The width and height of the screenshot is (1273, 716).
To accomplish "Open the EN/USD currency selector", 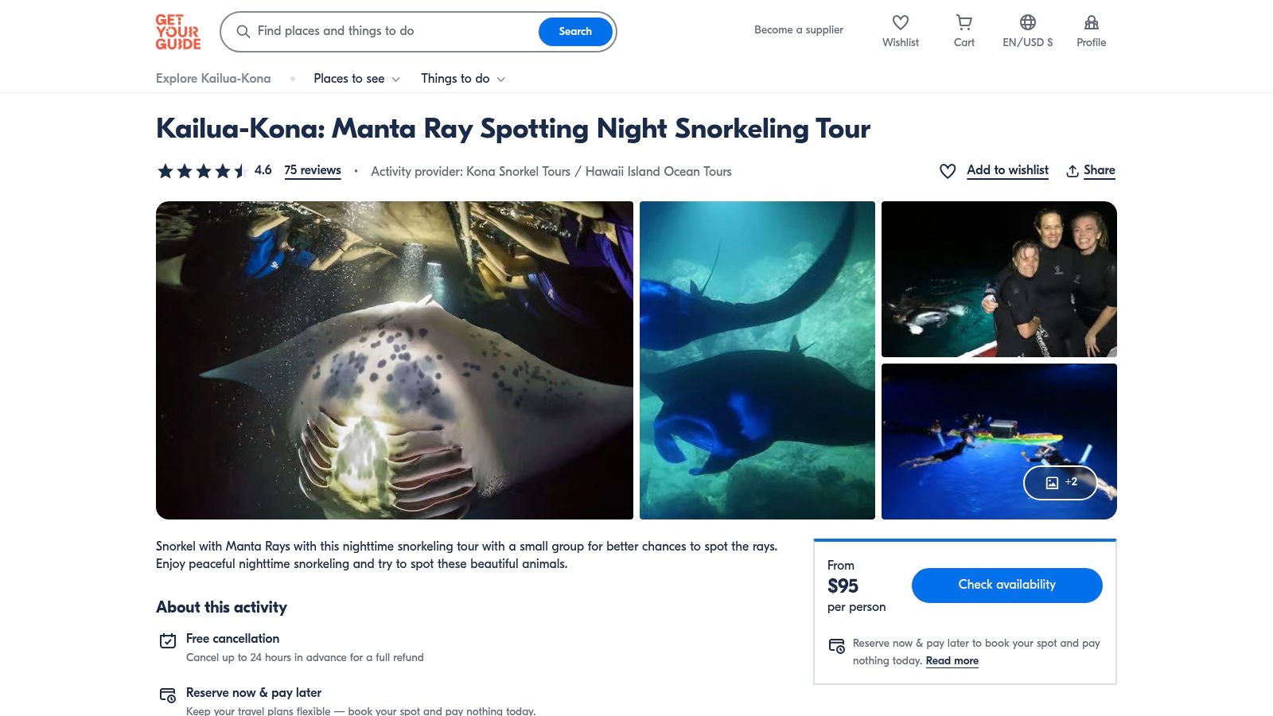I will pos(1028,42).
